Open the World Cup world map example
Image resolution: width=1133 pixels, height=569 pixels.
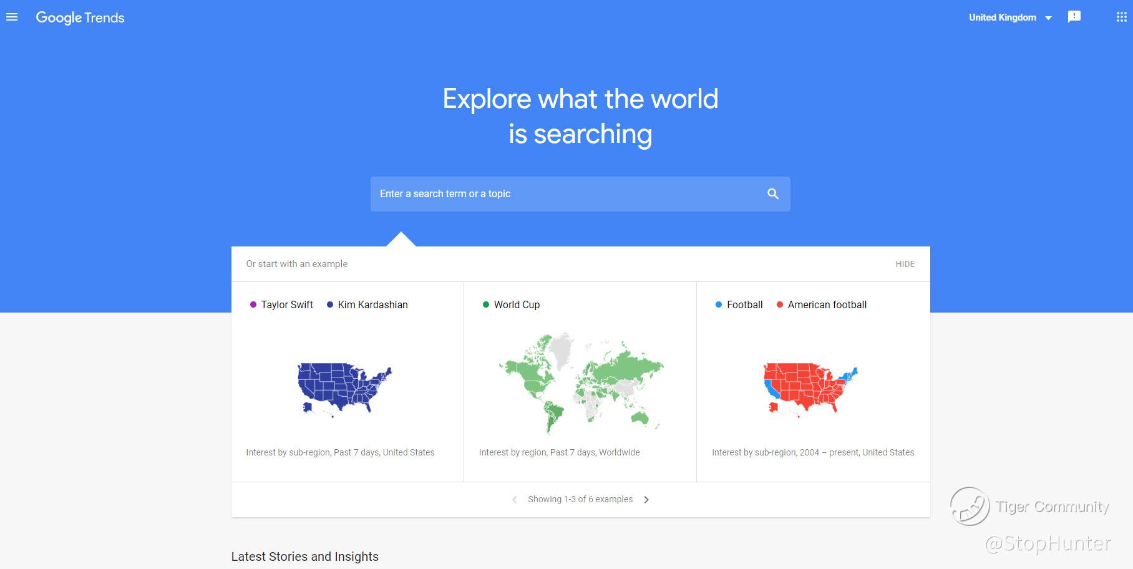(x=580, y=384)
